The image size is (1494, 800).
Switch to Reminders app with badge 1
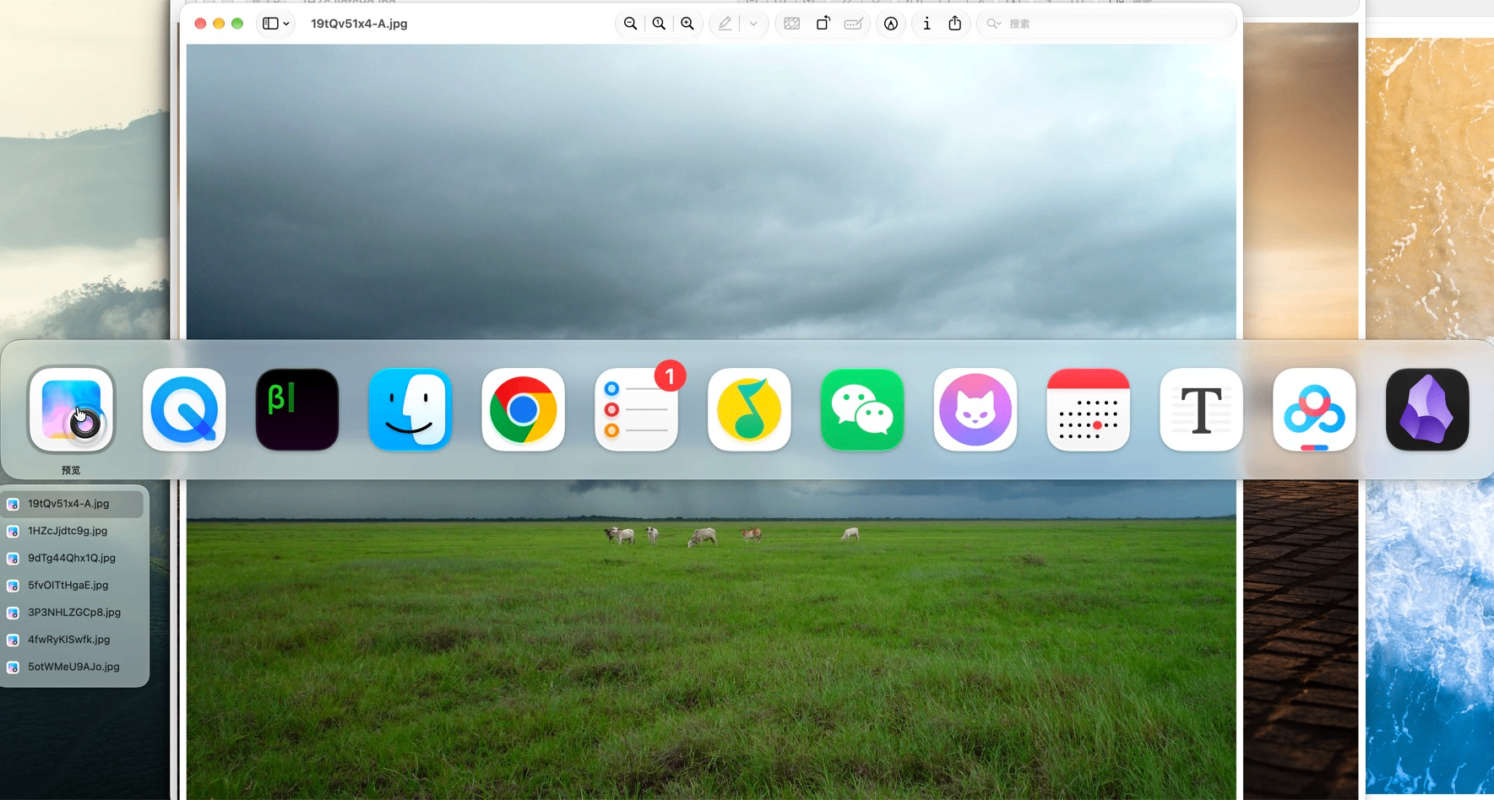click(637, 409)
